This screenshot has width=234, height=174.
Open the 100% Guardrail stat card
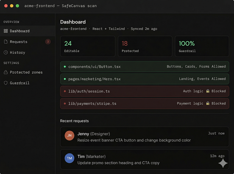pyautogui.click(x=202, y=46)
